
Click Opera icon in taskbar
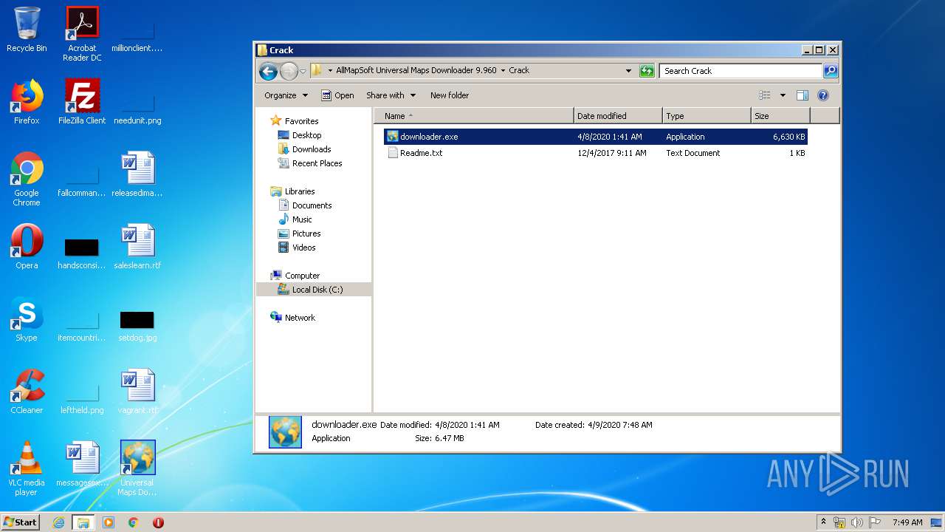(158, 522)
